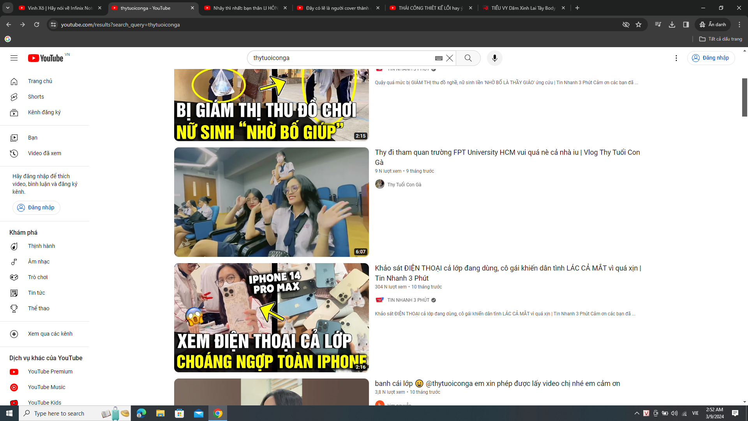Image resolution: width=748 pixels, height=421 pixels.
Task: Open the on-screen keyboard icon
Action: pyautogui.click(x=439, y=58)
